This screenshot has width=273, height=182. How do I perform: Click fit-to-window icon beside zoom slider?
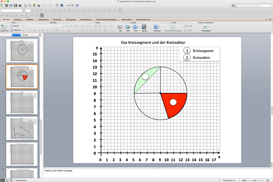point(268,180)
